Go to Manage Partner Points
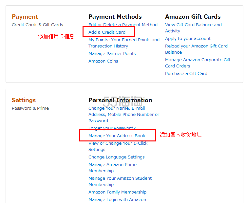Screen dimensions: 245x203 coord(112,54)
